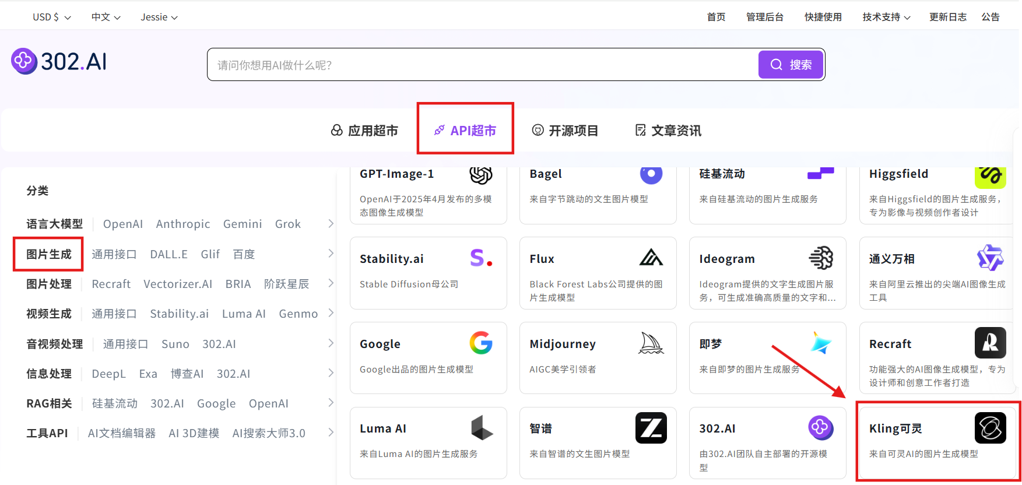
Task: Click the purple 搜索 button
Action: tap(791, 65)
